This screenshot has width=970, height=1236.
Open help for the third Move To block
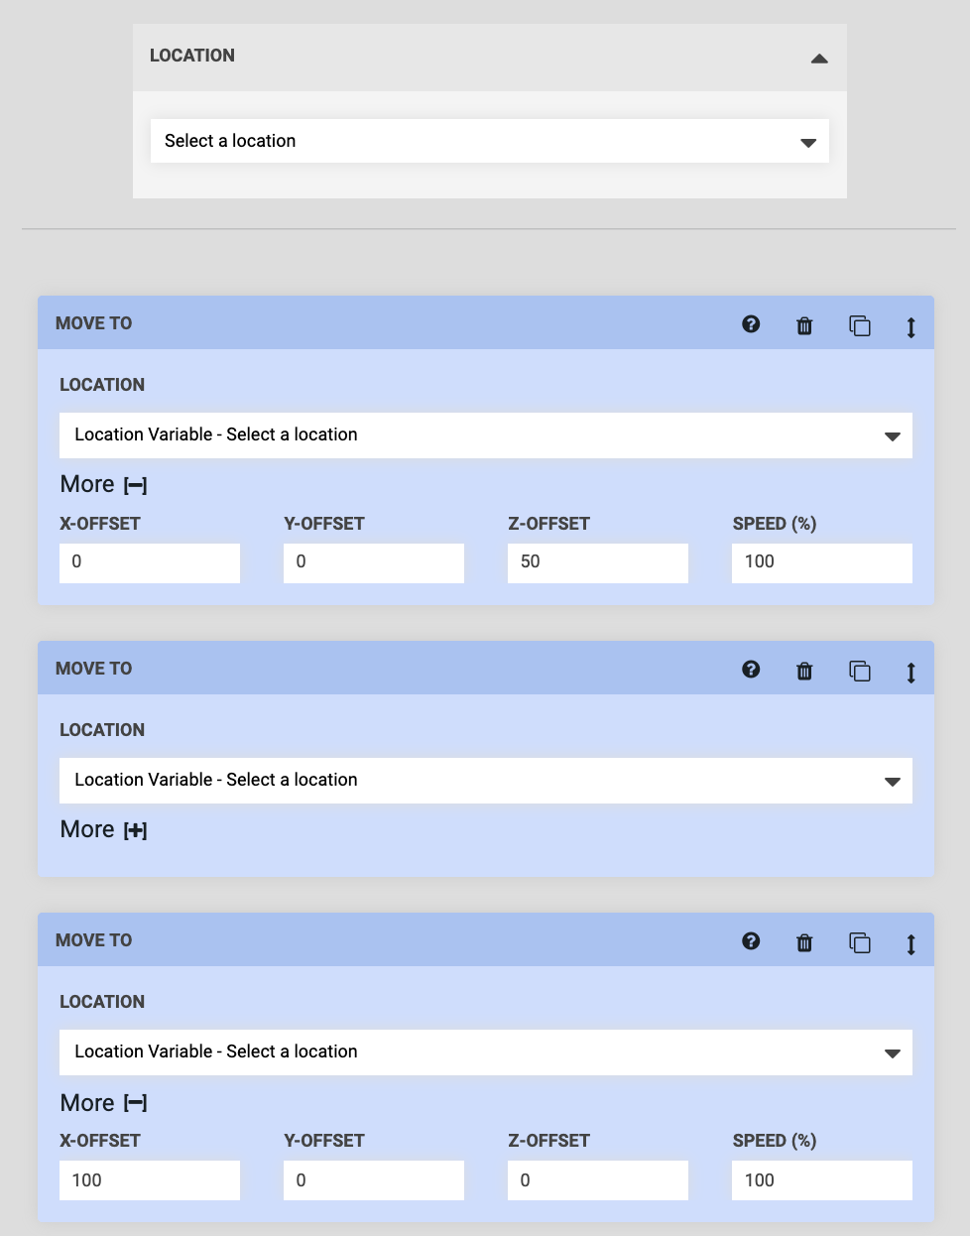coord(751,941)
